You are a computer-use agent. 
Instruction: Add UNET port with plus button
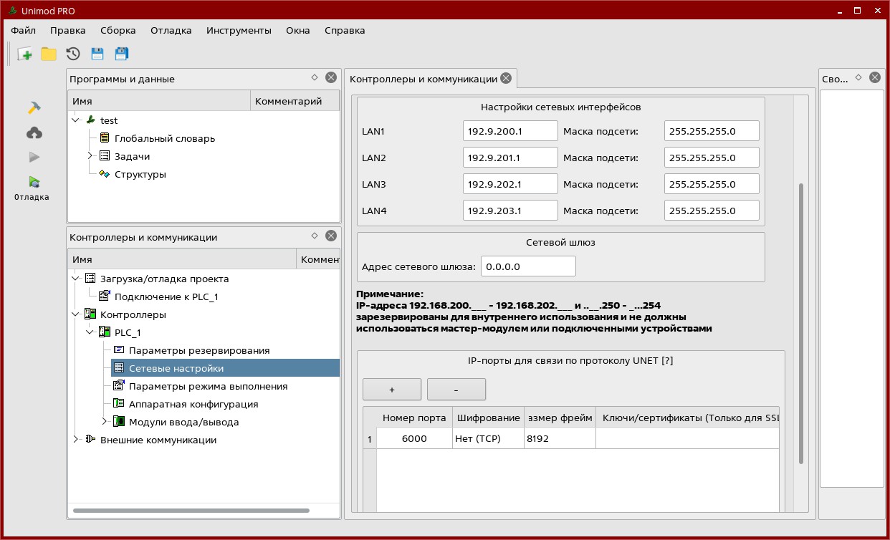click(392, 390)
